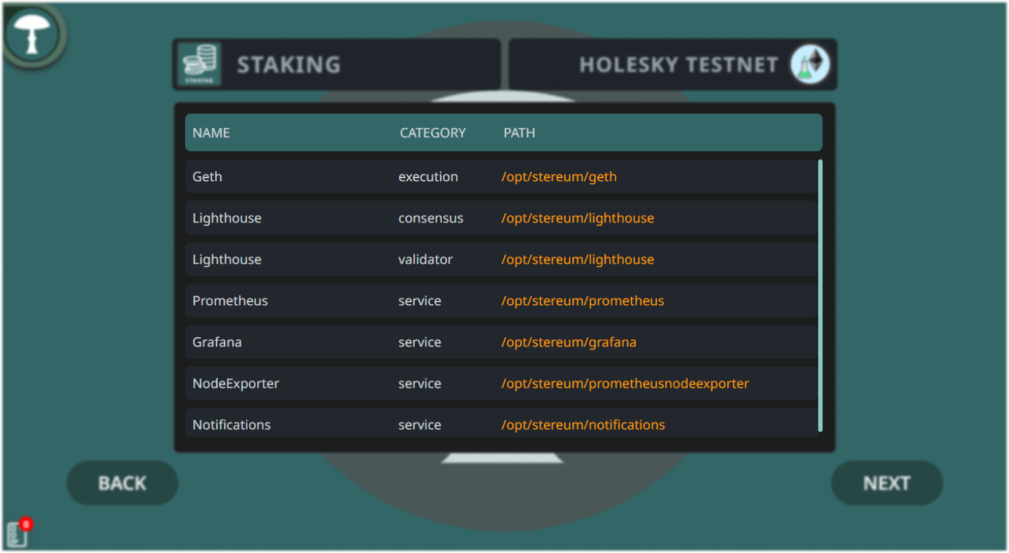This screenshot has height=553, width=1009.
Task: Click the NAME column header
Action: (x=211, y=133)
